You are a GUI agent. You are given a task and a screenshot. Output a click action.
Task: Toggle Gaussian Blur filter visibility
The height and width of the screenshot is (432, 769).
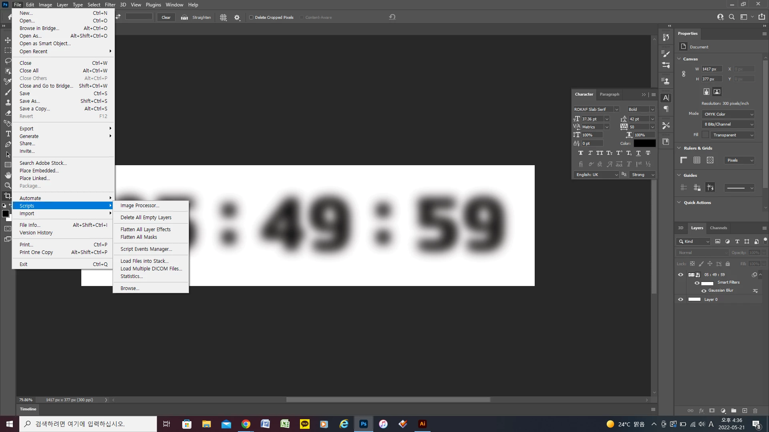[704, 291]
